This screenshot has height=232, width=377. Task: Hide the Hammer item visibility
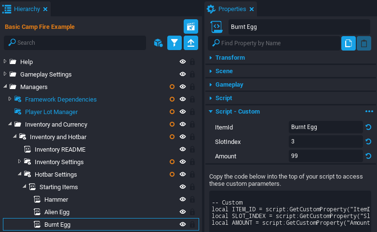183,199
